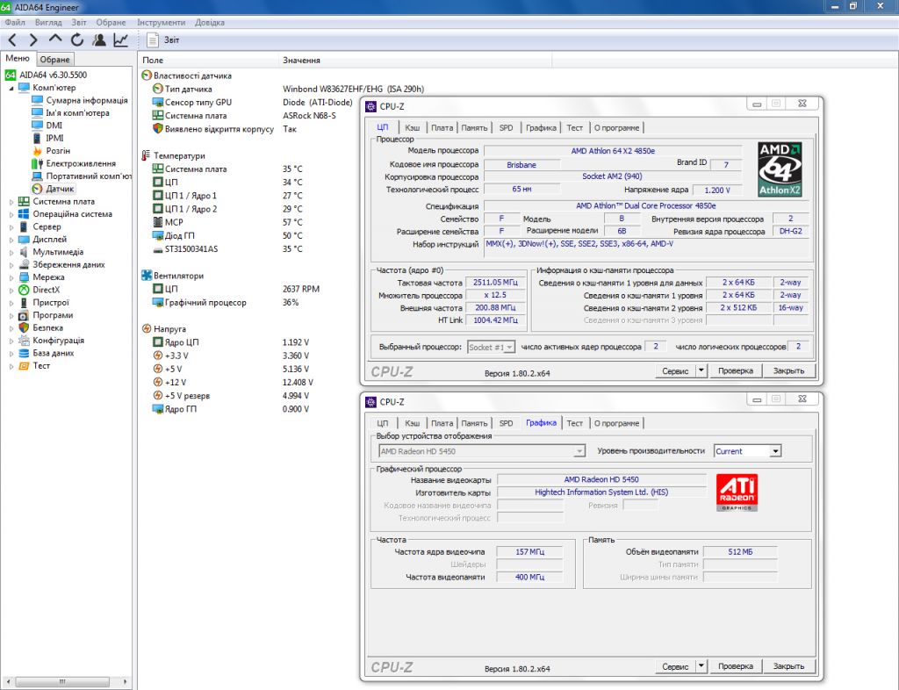
Task: Click the DirectX tree icon
Action: 24,290
